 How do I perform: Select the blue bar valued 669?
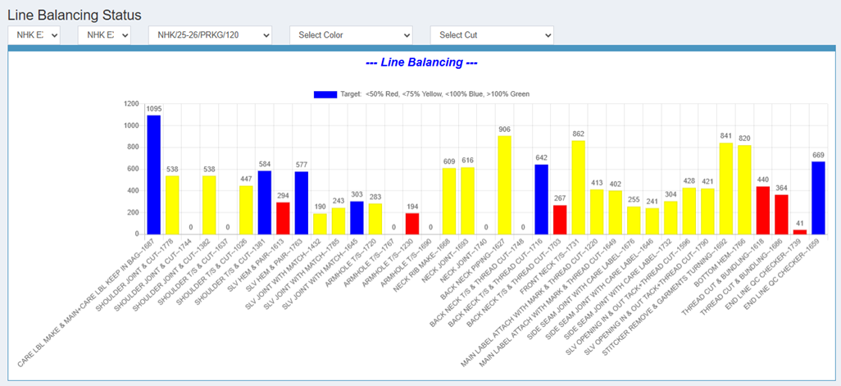(818, 198)
